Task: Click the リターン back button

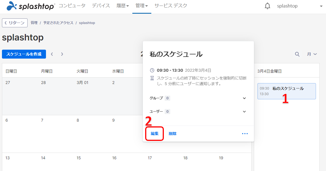Action: (x=15, y=23)
